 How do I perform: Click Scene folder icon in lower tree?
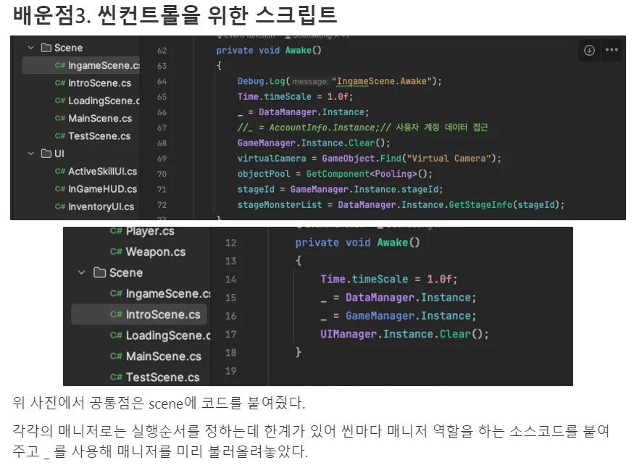click(99, 273)
